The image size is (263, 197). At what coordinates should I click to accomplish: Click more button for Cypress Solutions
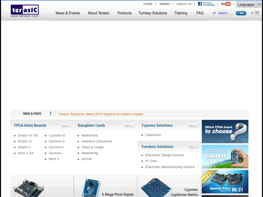tap(193, 125)
